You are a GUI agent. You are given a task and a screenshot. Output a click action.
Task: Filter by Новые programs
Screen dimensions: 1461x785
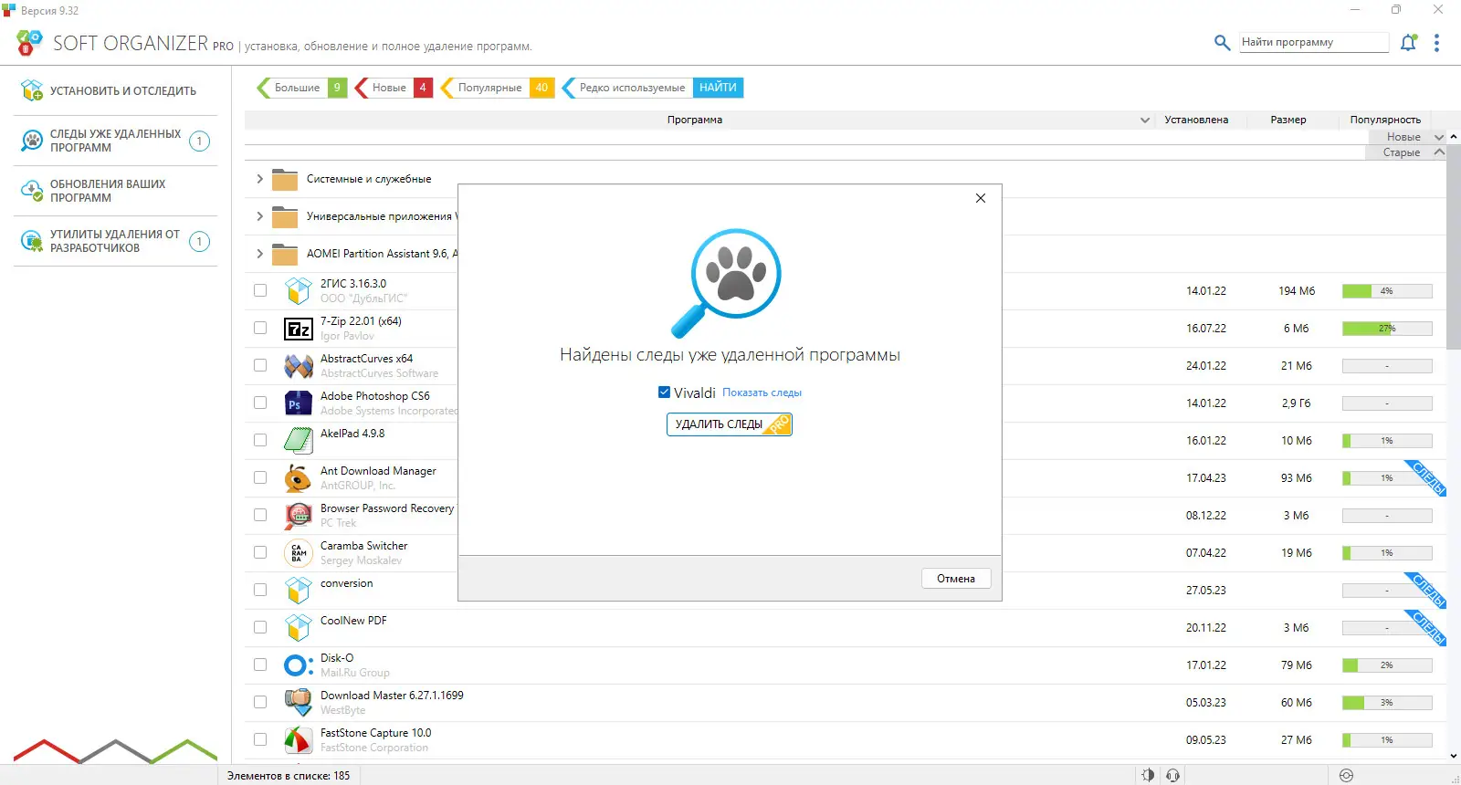[x=394, y=88]
